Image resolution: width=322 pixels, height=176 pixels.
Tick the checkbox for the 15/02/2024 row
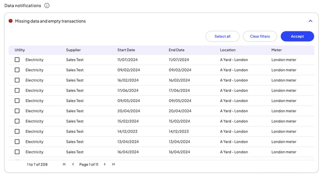point(17,121)
